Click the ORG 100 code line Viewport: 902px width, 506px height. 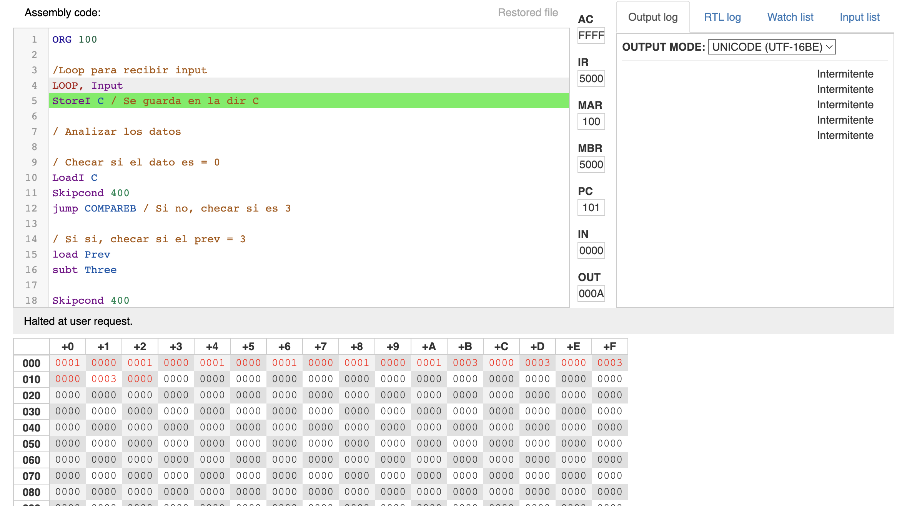pyautogui.click(x=75, y=40)
